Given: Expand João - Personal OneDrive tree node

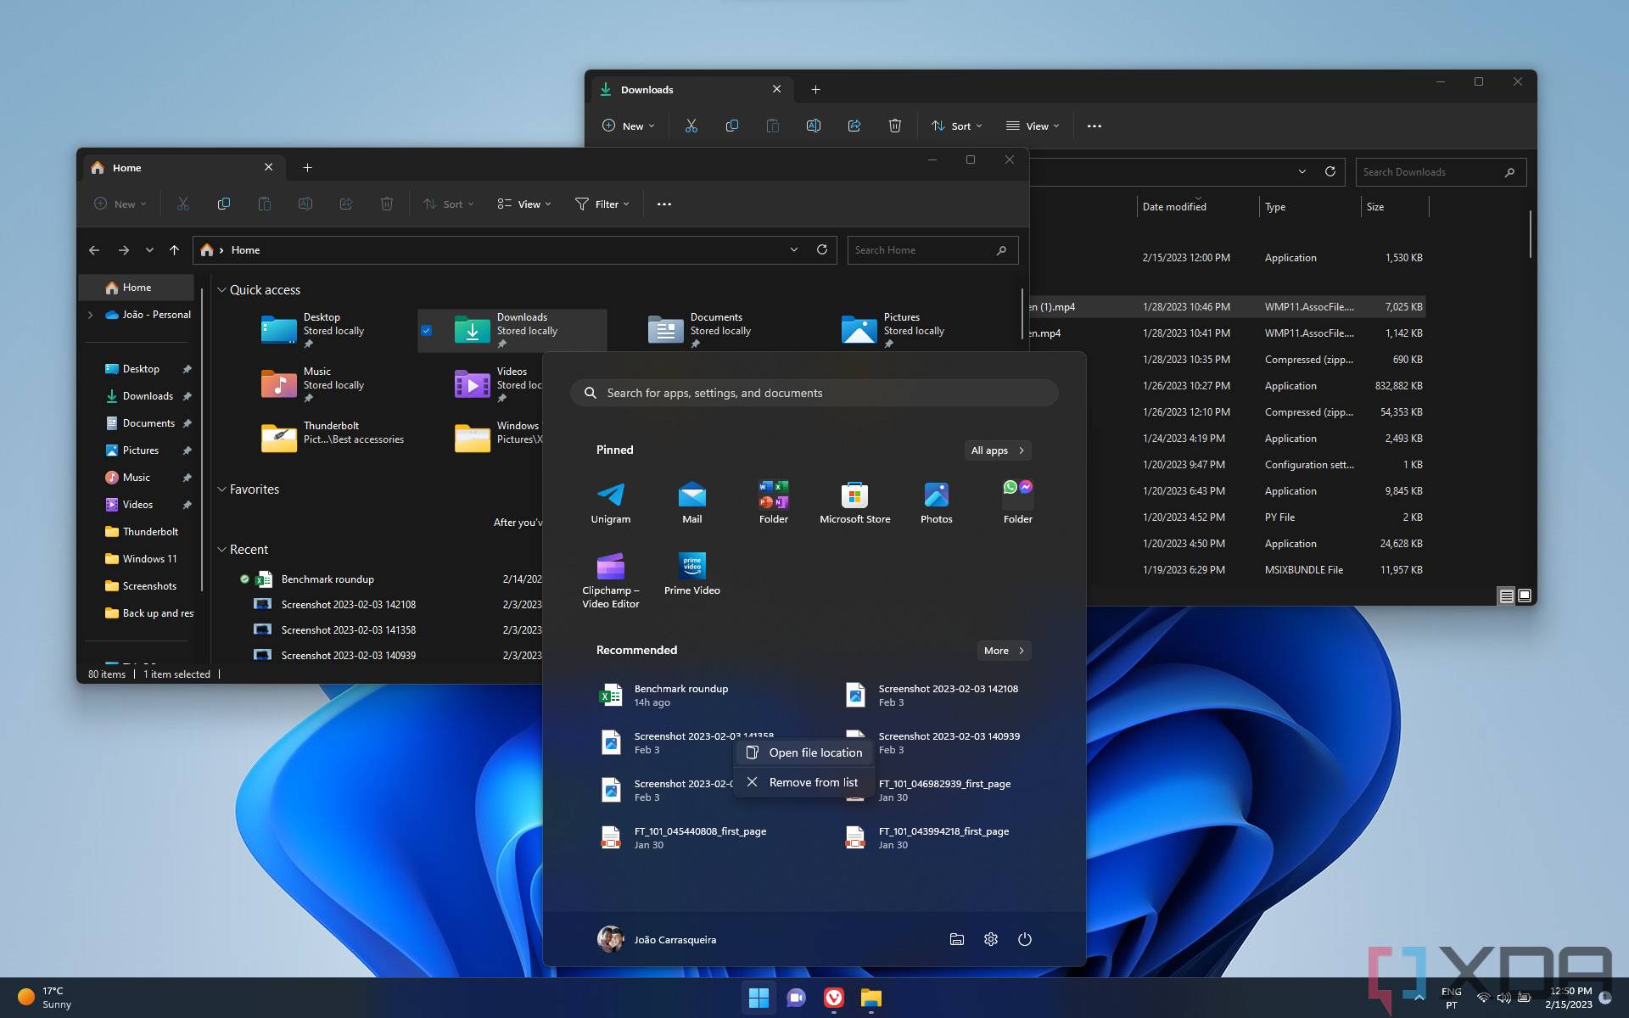Looking at the screenshot, I should pos(91,315).
